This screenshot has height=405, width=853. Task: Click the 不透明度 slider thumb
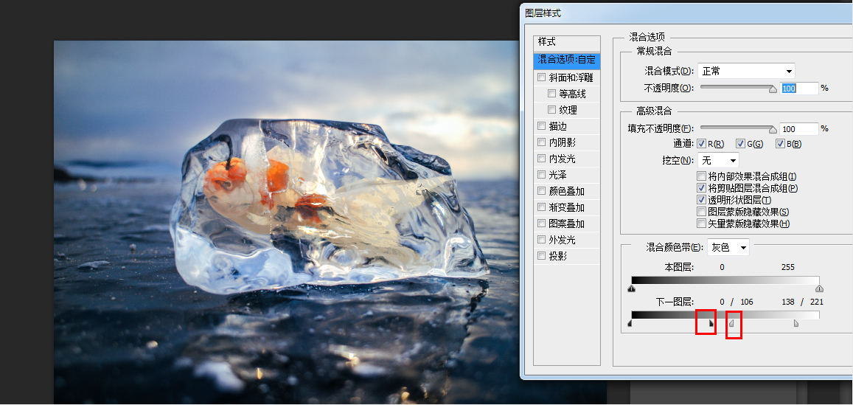click(x=773, y=89)
